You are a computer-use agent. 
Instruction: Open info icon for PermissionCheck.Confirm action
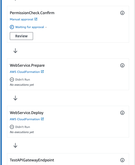tap(122, 13)
